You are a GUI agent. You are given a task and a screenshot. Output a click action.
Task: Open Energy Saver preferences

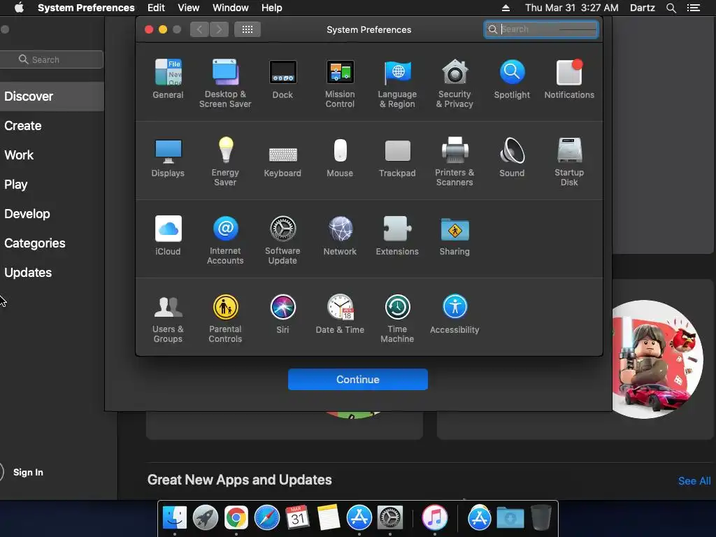[x=225, y=162]
